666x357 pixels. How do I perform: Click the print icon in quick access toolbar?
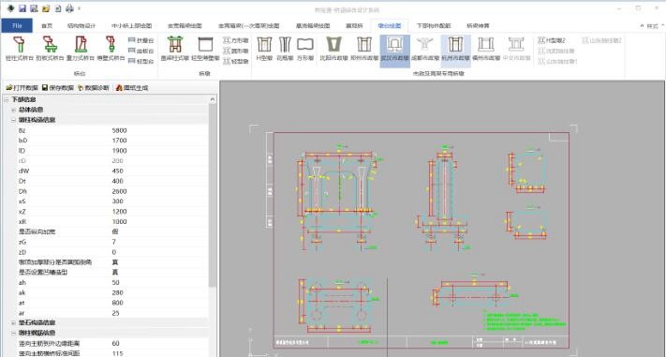(69, 8)
